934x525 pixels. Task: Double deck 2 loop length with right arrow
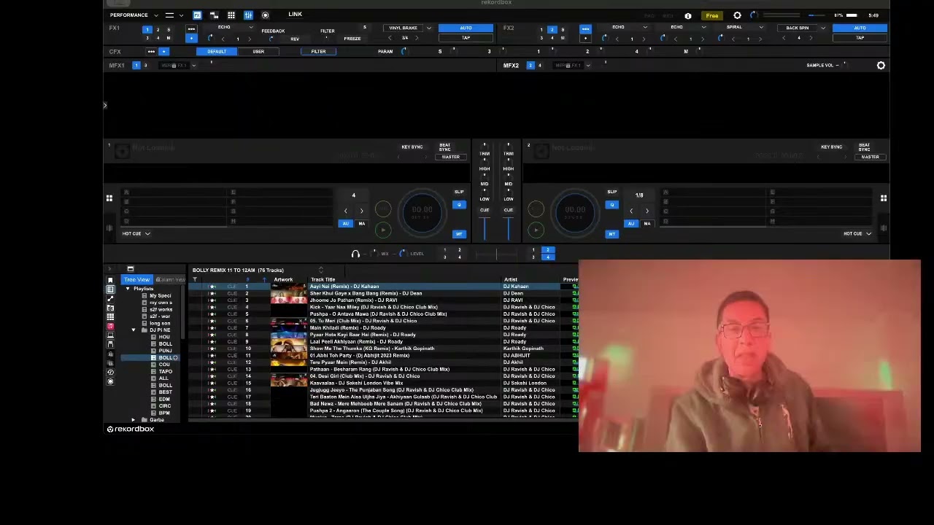(647, 211)
